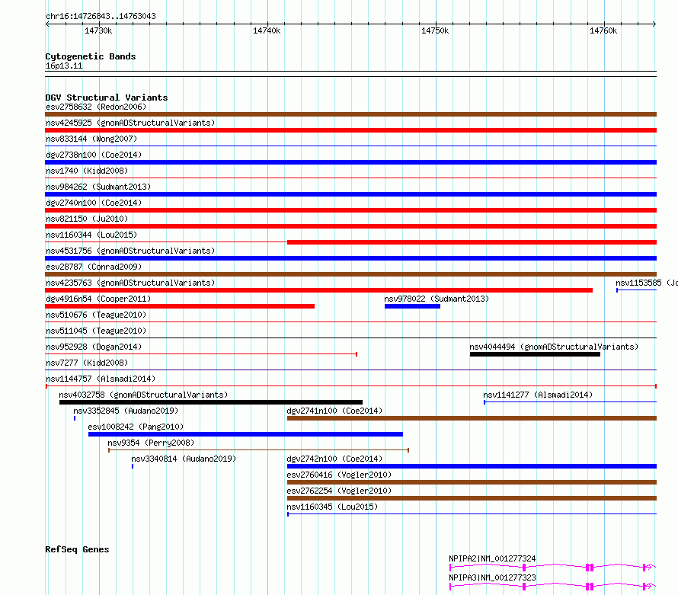
Task: Click the DGV Structural Variants track title
Action: [107, 98]
